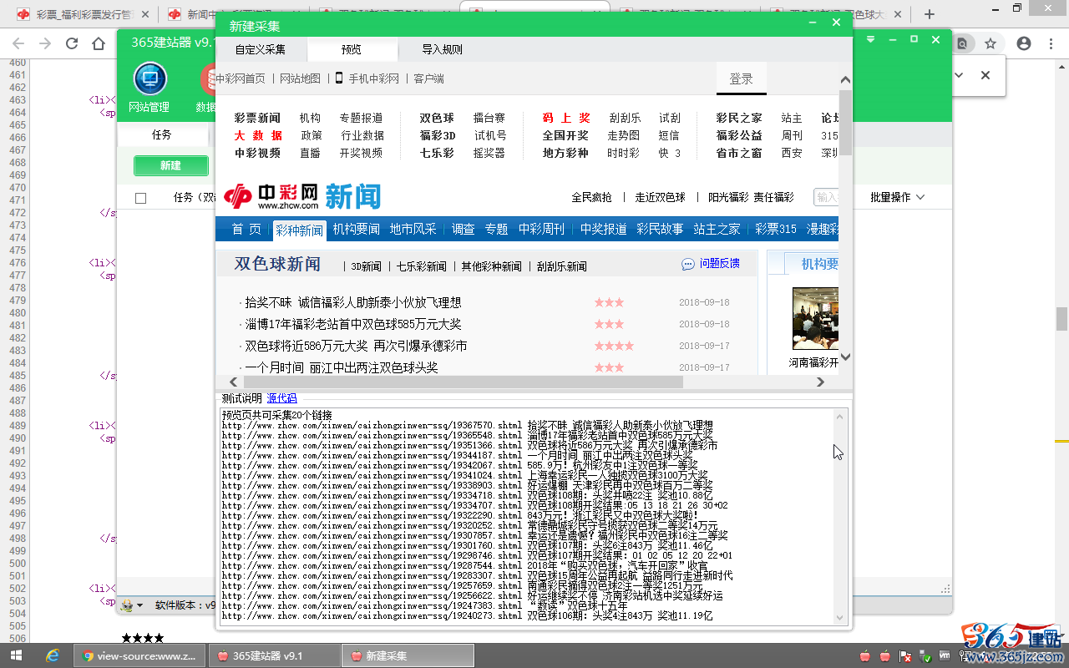Close the 彩票_福利彩票发行 Chrome tab
Viewport: 1069px width, 668px height.
(144, 14)
